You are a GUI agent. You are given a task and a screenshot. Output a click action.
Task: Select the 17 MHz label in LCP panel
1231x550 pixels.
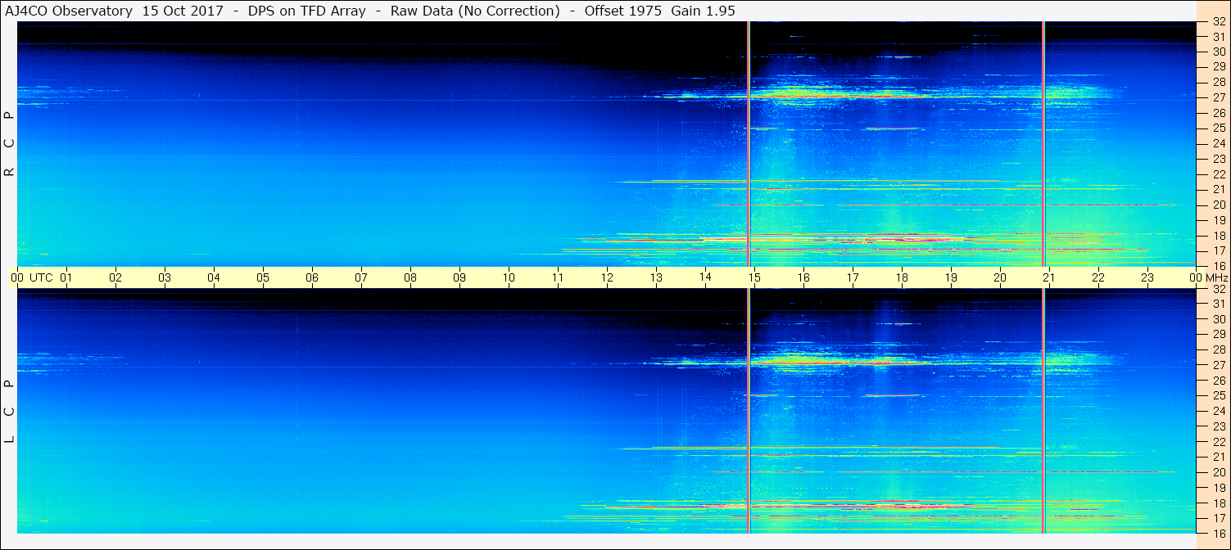click(x=1218, y=518)
